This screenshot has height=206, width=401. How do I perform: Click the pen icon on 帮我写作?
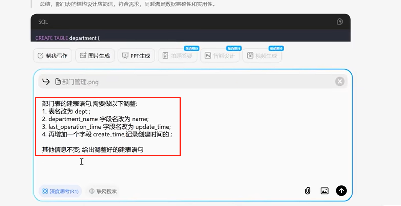coord(40,56)
